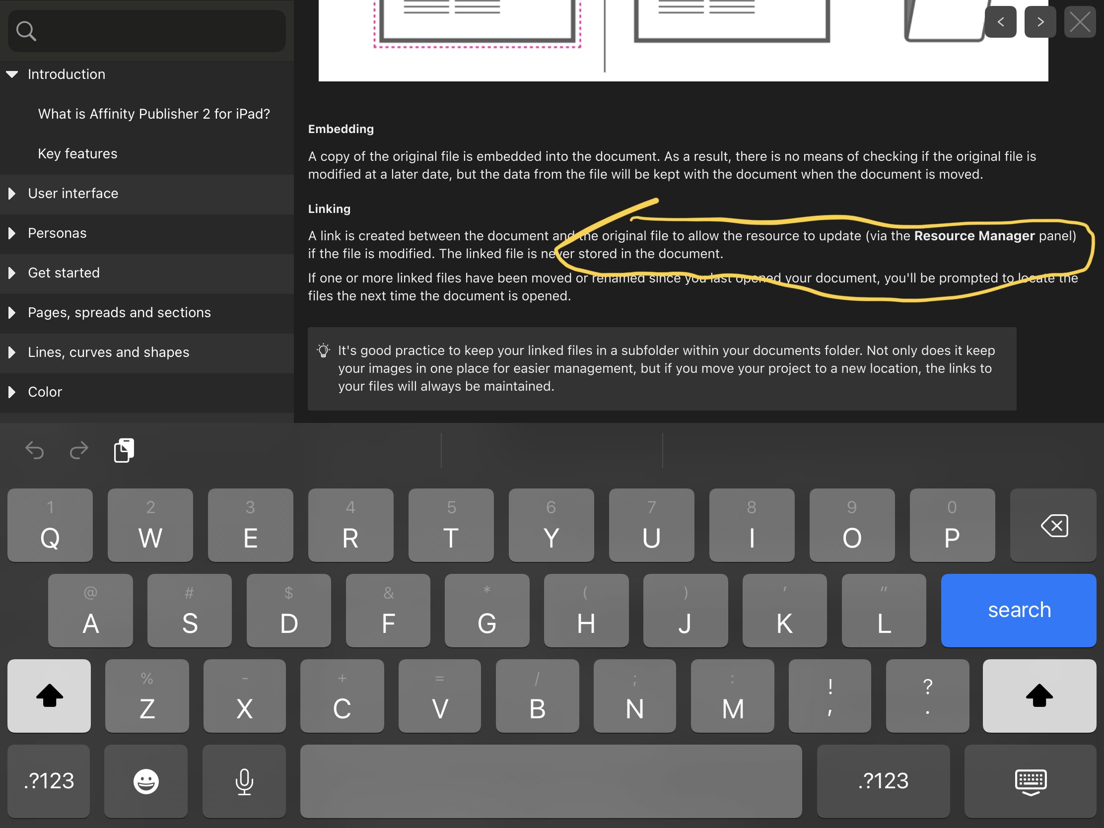Tap the P key
Viewport: 1104px width, 828px height.
(952, 525)
